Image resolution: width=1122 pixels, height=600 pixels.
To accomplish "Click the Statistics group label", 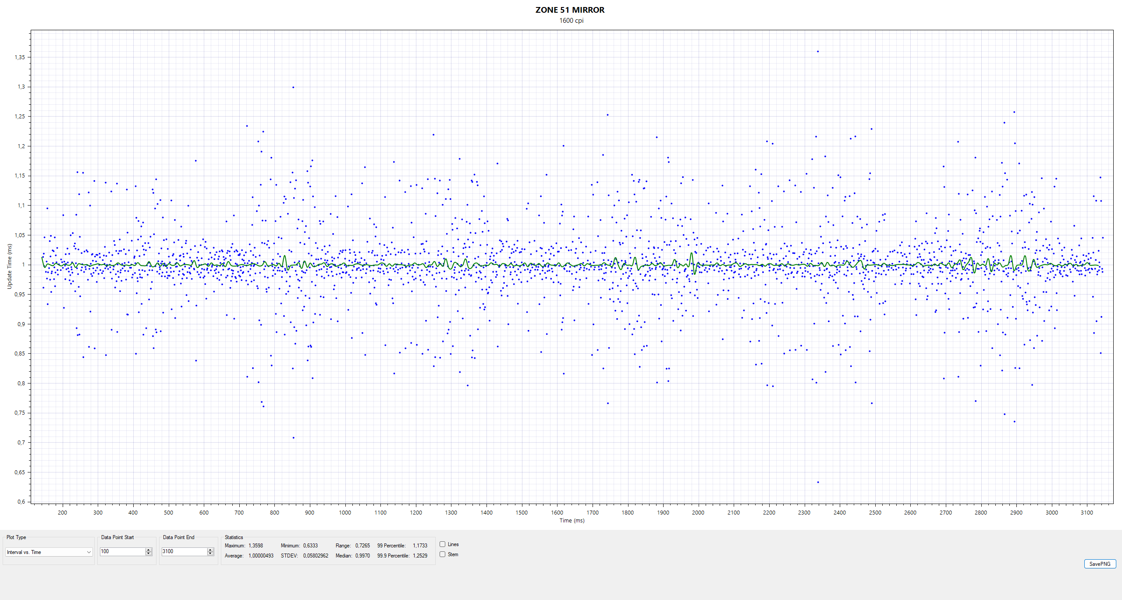I will point(234,537).
